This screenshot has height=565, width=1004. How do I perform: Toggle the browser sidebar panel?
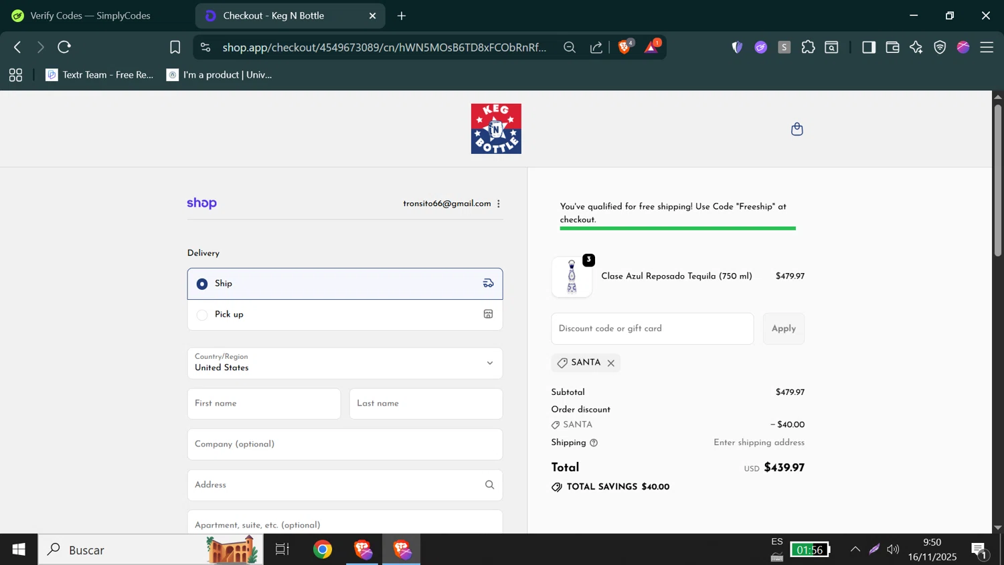pos(869,47)
